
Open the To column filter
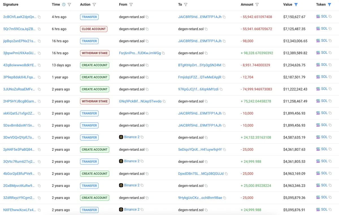(x=186, y=5)
